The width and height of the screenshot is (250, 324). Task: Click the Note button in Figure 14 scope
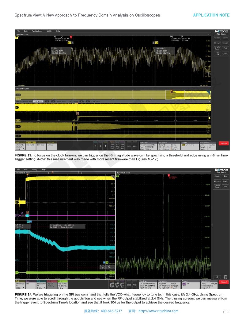coord(225,176)
